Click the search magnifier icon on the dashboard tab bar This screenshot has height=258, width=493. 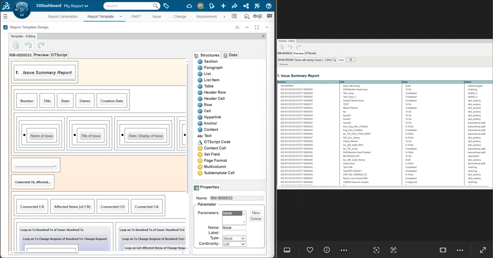coord(247,16)
